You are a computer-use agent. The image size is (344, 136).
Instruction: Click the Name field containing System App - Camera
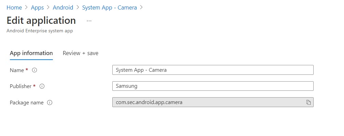point(213,70)
